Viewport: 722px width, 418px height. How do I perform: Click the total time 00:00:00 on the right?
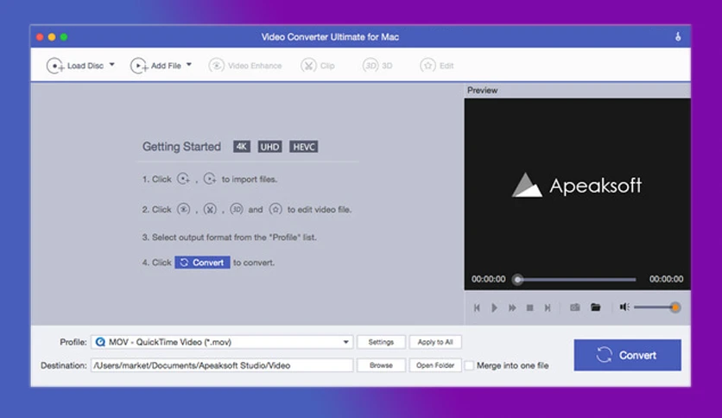tap(666, 279)
